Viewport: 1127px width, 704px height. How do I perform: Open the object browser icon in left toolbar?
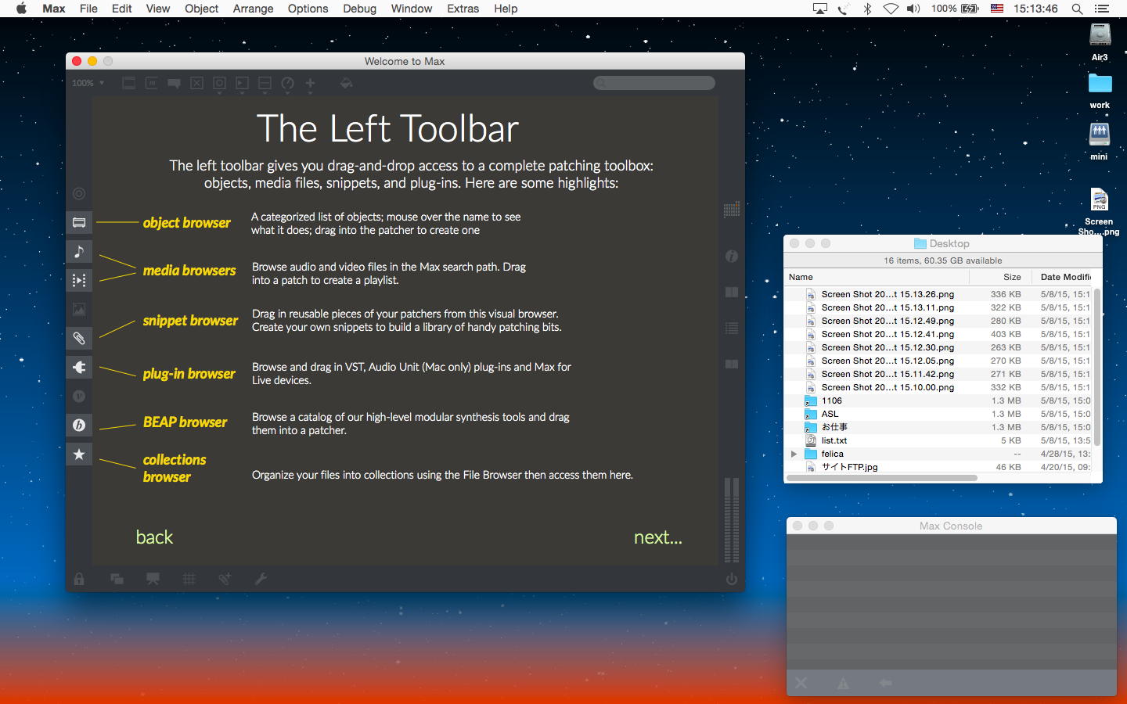[79, 223]
